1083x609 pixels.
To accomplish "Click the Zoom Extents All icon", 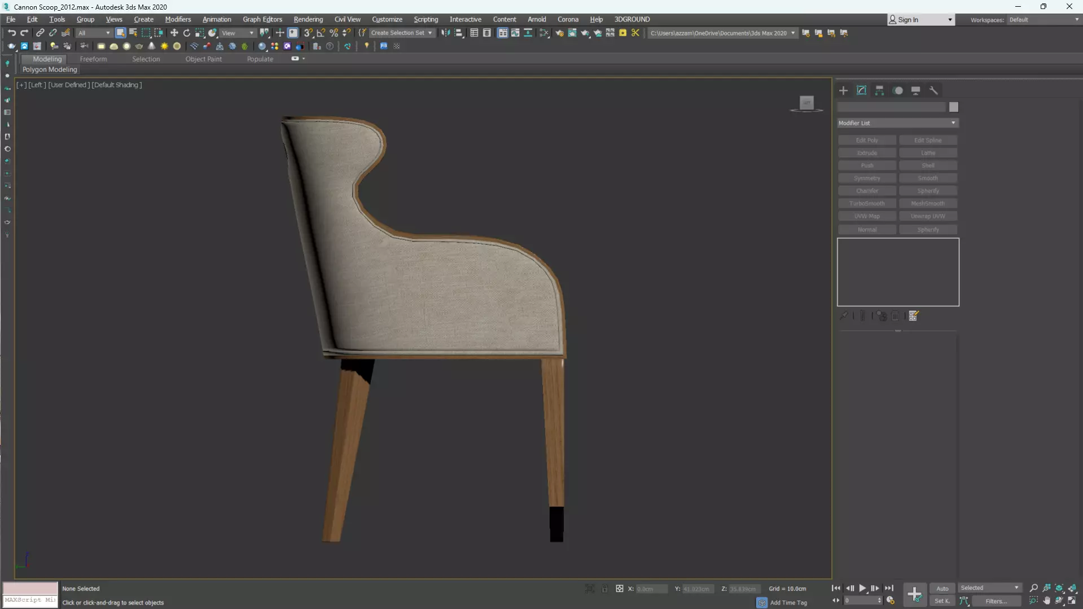I will click(x=1072, y=588).
